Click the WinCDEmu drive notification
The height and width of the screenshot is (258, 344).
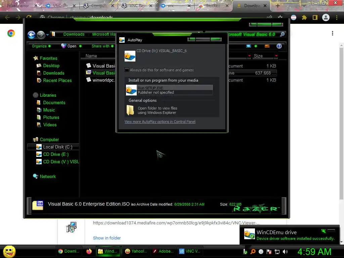290,235
